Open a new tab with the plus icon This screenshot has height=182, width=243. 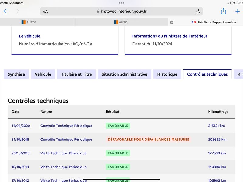(x=238, y=11)
